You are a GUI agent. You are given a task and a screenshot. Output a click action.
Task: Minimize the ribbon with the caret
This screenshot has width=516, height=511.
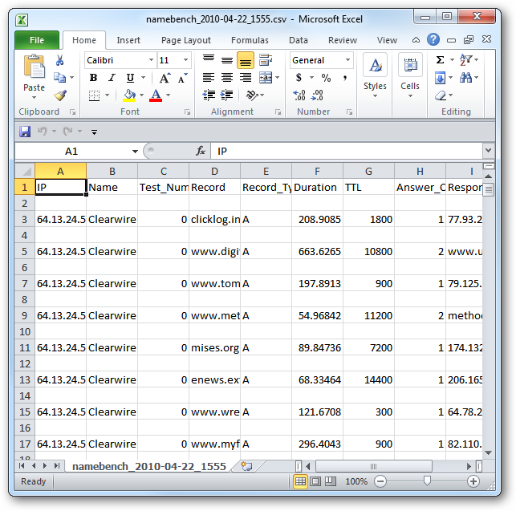click(416, 40)
